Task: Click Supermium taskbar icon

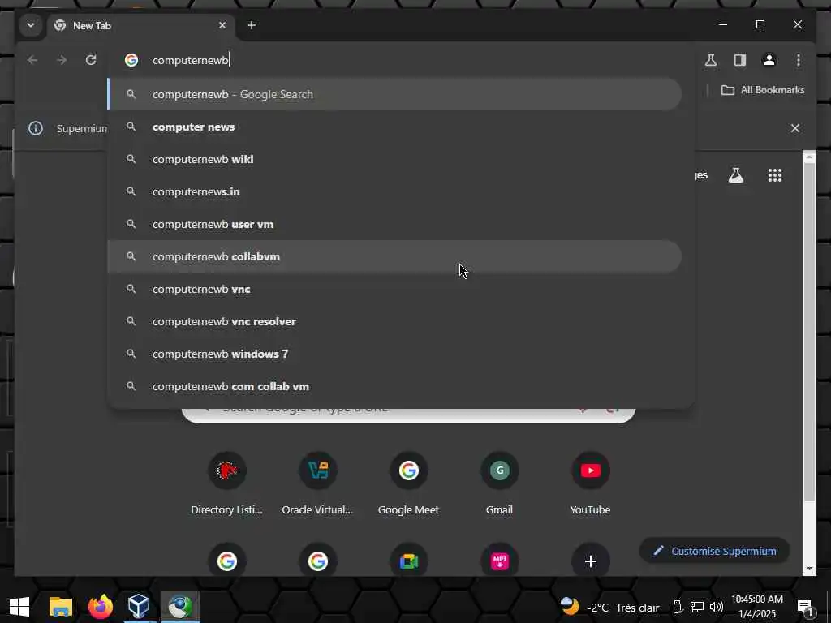Action: click(x=179, y=607)
